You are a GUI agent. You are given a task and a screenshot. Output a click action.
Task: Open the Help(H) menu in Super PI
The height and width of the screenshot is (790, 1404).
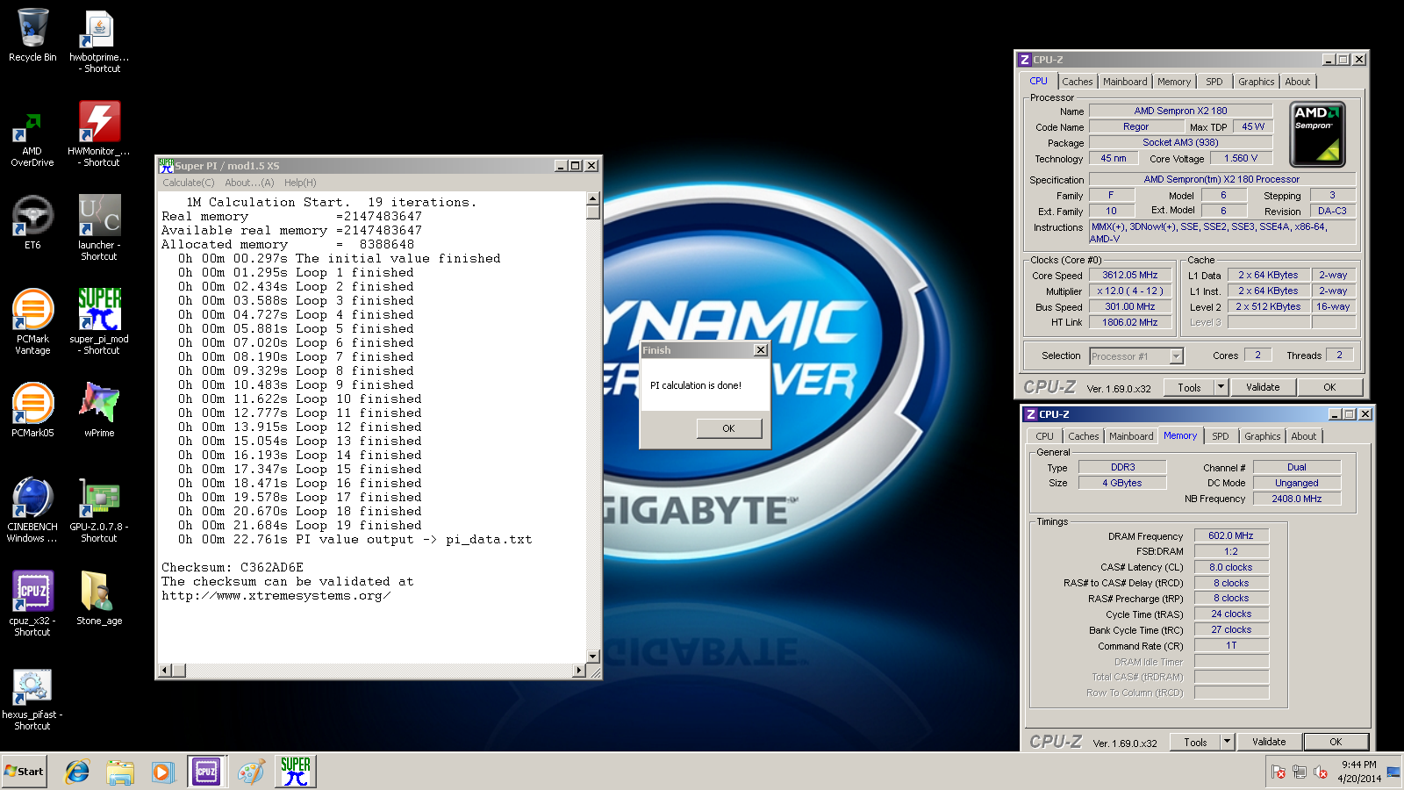(300, 183)
